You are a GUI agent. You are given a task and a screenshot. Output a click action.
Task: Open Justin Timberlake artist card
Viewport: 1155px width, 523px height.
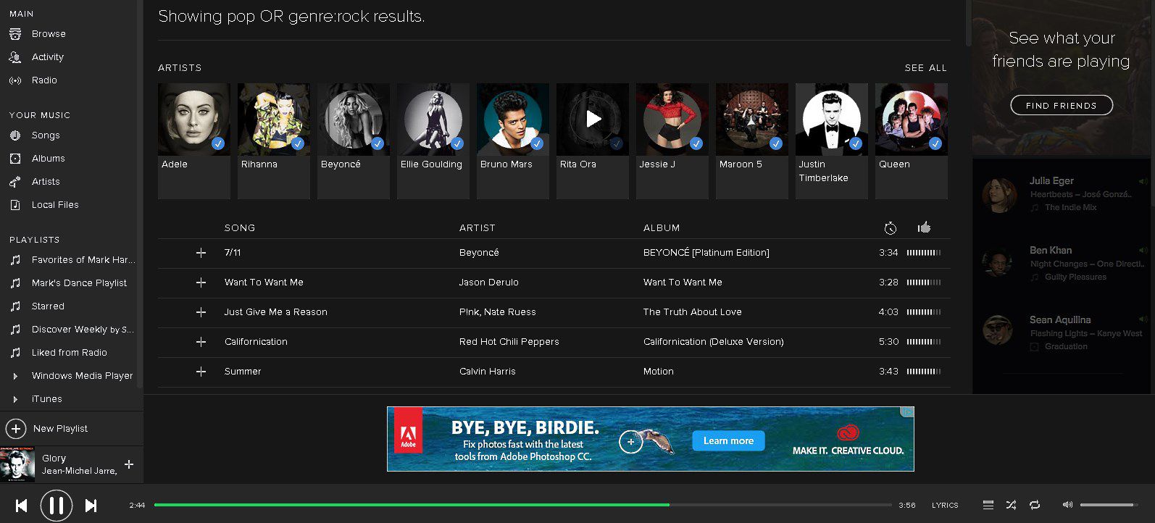(832, 141)
